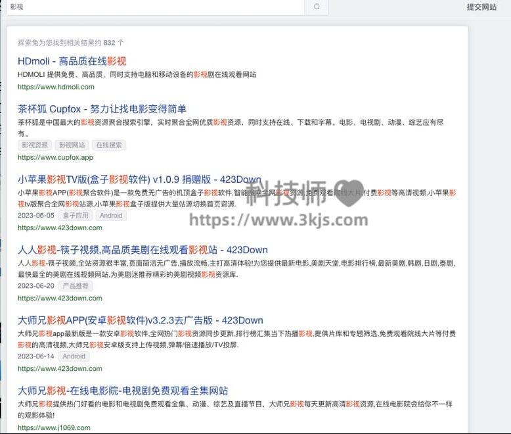Visit https://www.j1069.com URL

click(54, 428)
